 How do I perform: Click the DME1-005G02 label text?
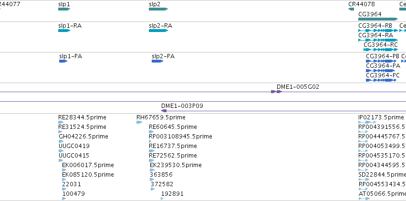[x=298, y=87]
